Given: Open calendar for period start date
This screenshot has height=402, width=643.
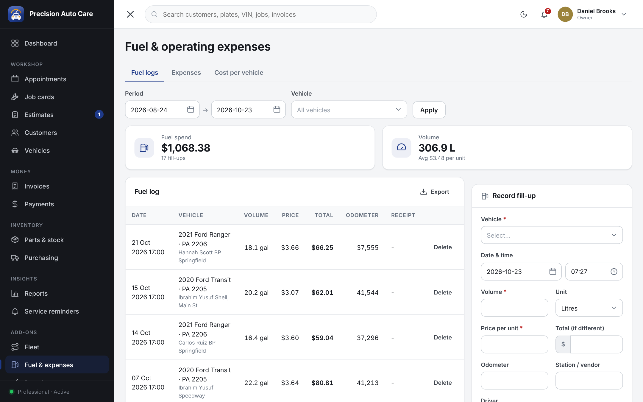Looking at the screenshot, I should [x=191, y=110].
